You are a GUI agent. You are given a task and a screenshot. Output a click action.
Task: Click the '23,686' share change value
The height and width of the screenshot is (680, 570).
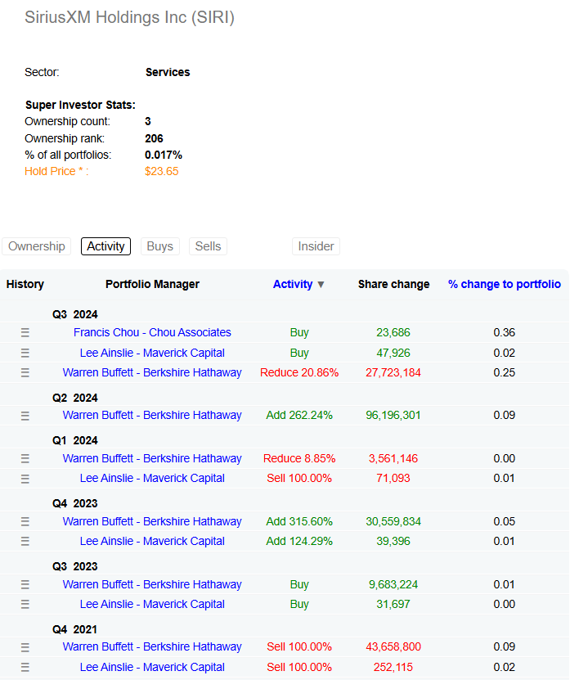click(393, 332)
